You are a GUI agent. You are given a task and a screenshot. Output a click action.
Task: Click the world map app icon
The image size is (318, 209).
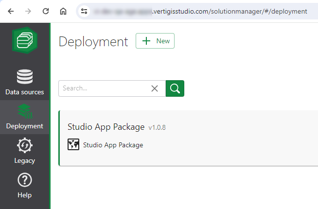pos(73,144)
